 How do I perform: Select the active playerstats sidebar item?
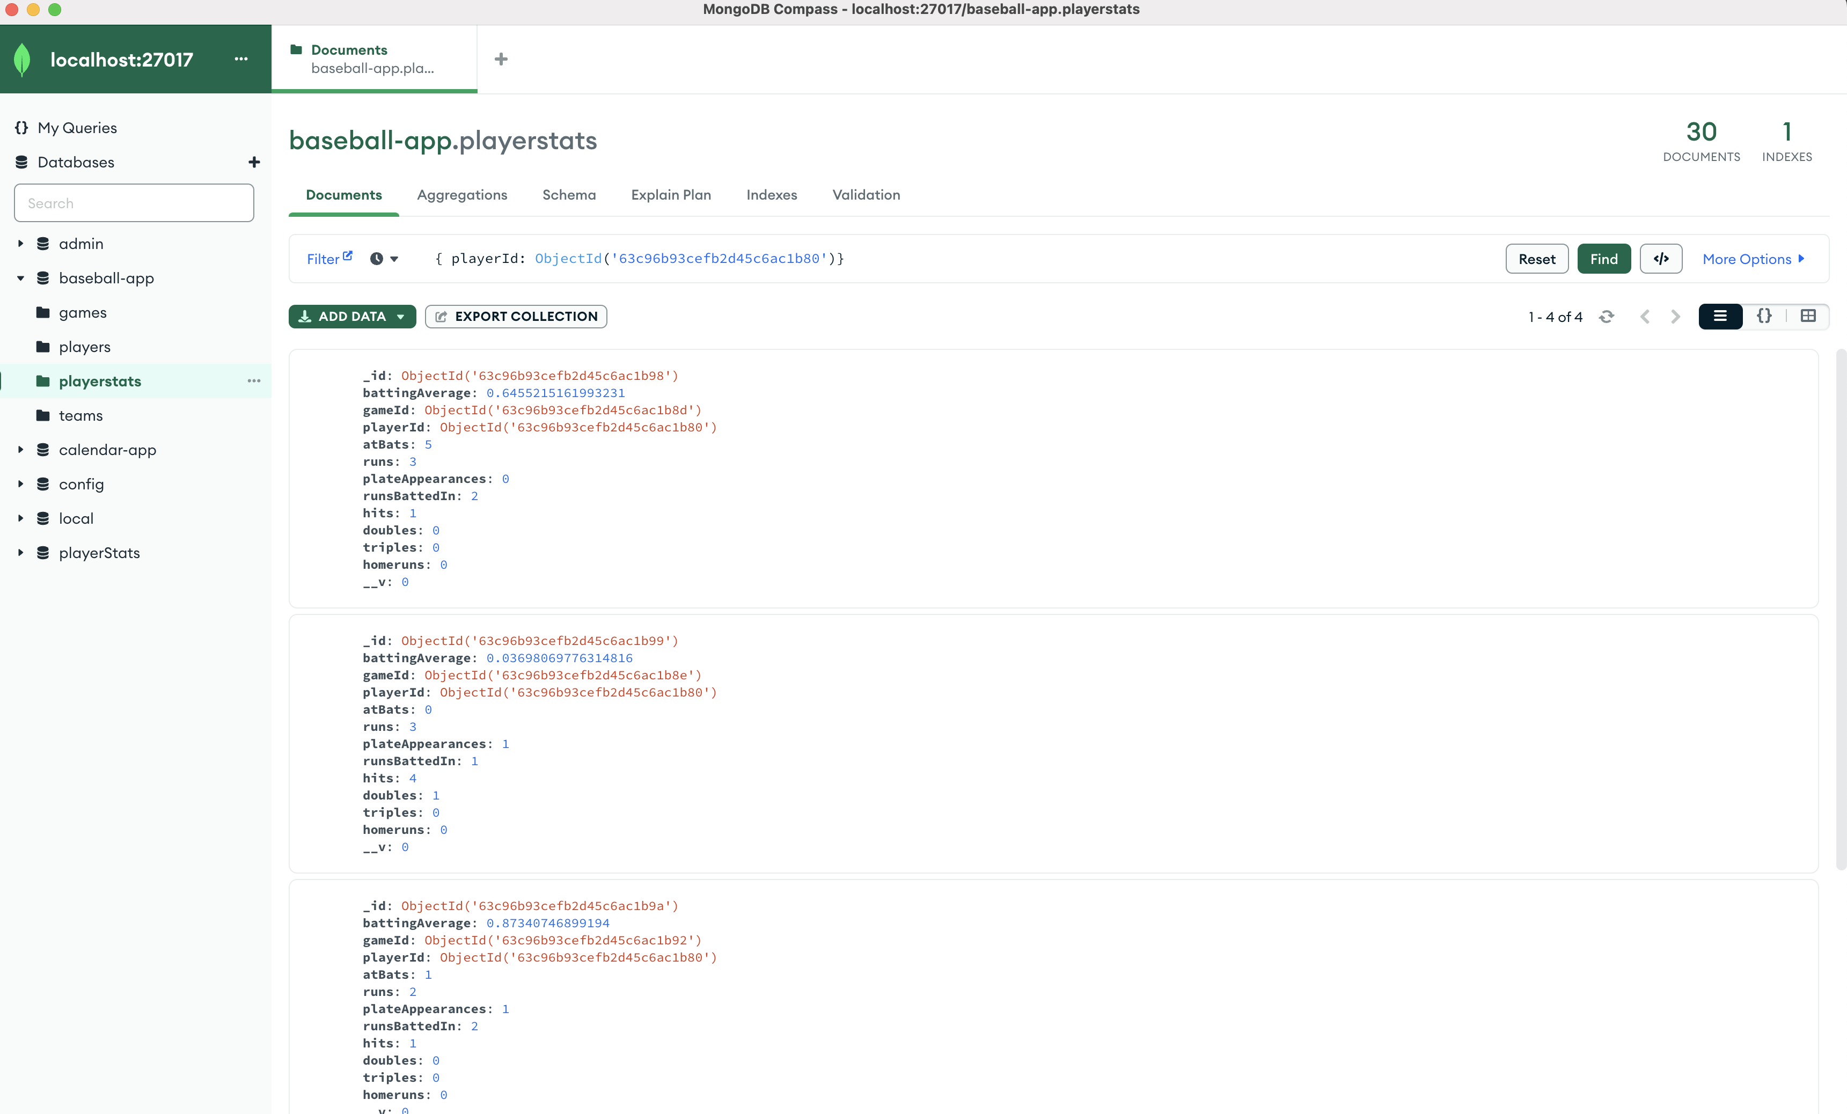[x=100, y=381]
